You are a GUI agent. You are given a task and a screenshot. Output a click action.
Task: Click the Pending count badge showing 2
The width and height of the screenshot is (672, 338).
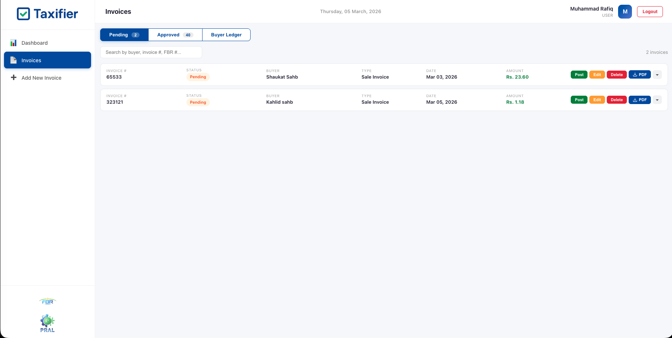point(135,35)
